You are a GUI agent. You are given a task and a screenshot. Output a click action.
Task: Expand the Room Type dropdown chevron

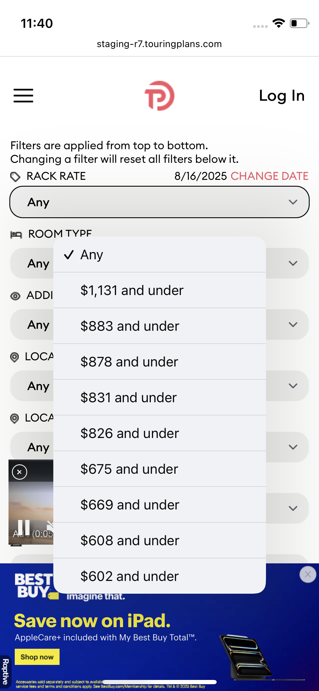tap(293, 263)
